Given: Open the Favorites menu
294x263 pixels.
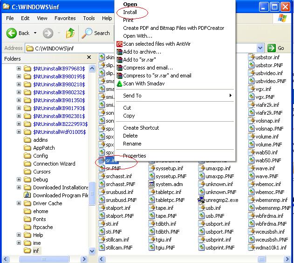Looking at the screenshot, I should click(65, 18).
